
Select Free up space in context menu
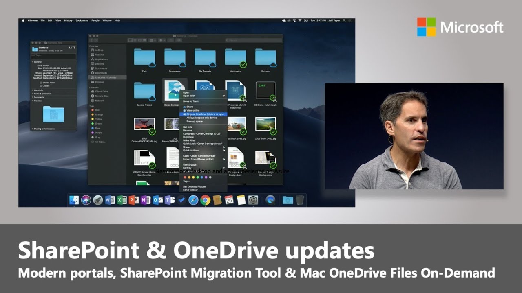coord(203,121)
